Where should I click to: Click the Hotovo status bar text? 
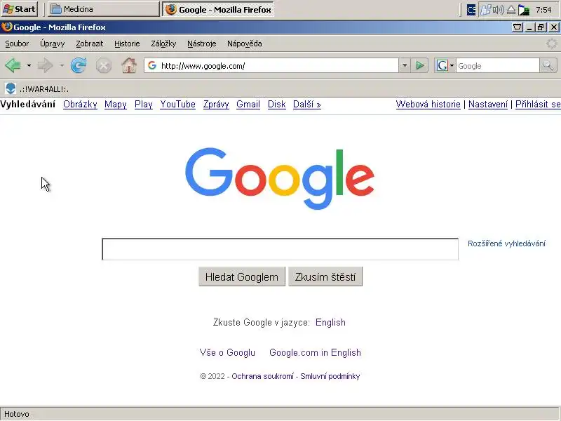pyautogui.click(x=16, y=414)
